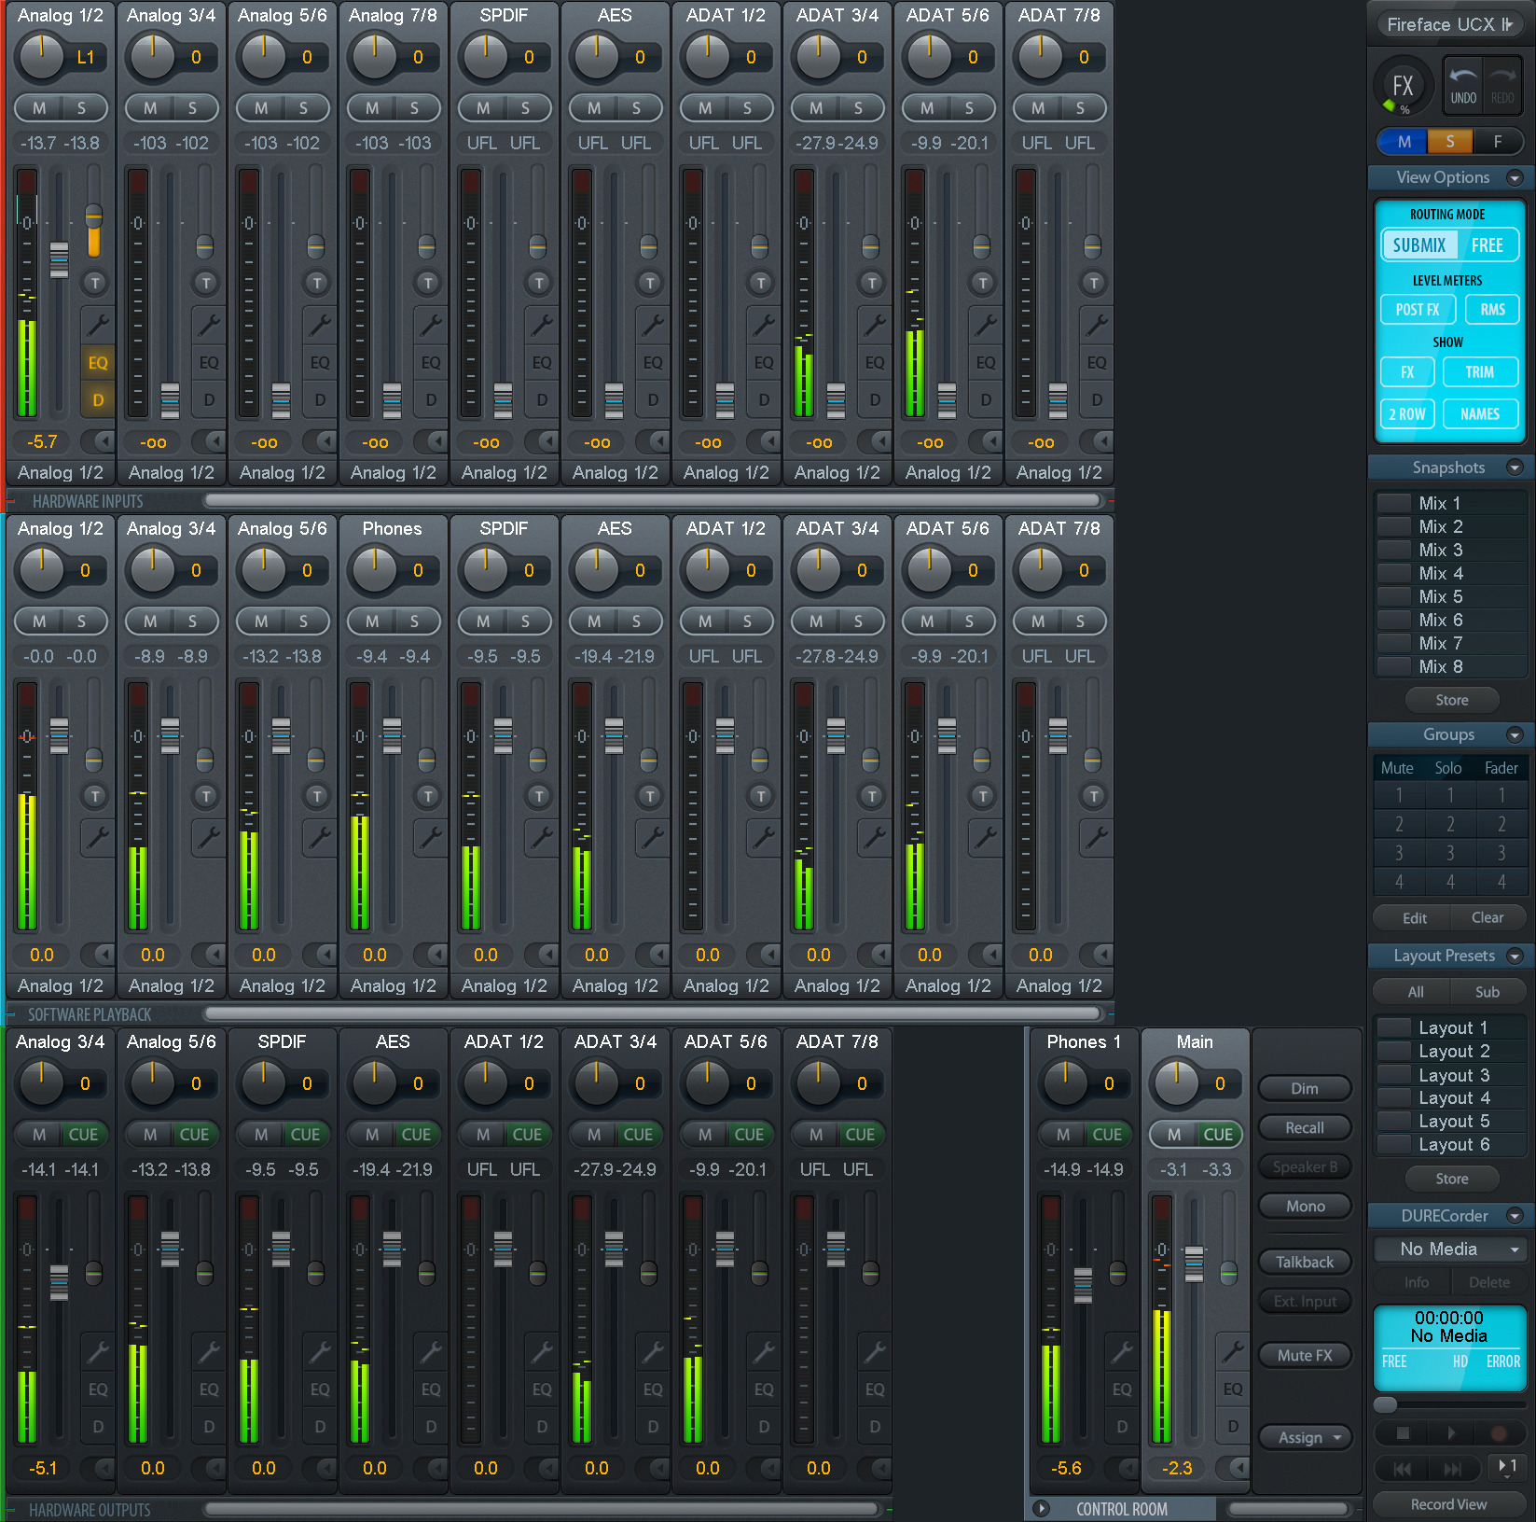This screenshot has width=1536, height=1522.
Task: Collapse the Snapshots panel
Action: pos(1515,468)
